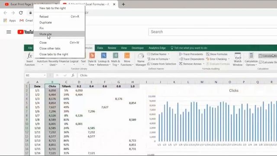Select row 10 header

click(27, 124)
